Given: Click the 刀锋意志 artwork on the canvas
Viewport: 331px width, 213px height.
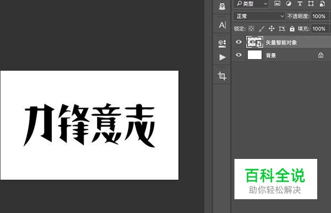Looking at the screenshot, I should [89, 125].
